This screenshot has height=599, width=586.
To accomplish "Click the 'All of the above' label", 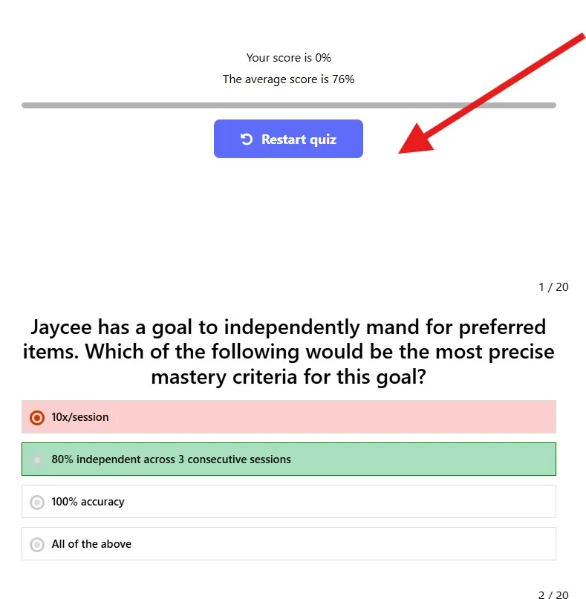I will pos(91,544).
